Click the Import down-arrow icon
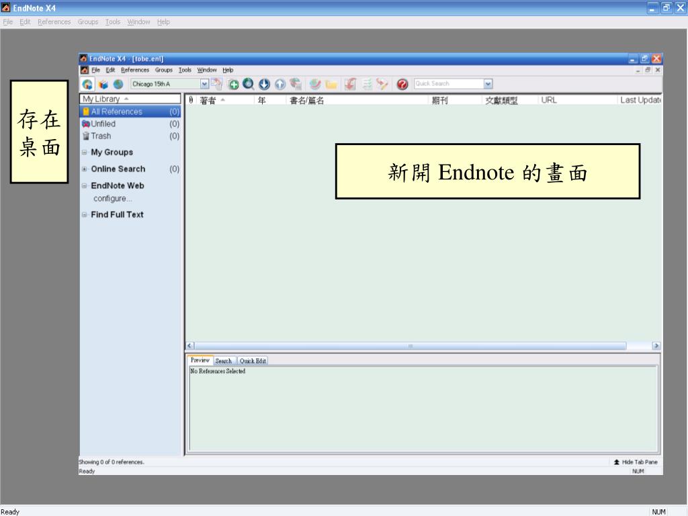Screen dimensions: 688x516 click(264, 84)
